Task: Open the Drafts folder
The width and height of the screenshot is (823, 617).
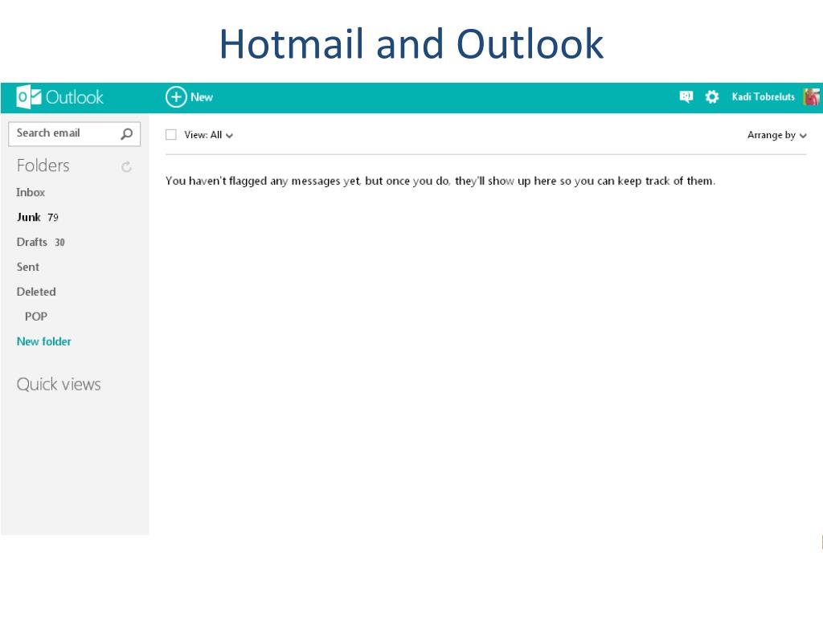Action: click(x=32, y=242)
